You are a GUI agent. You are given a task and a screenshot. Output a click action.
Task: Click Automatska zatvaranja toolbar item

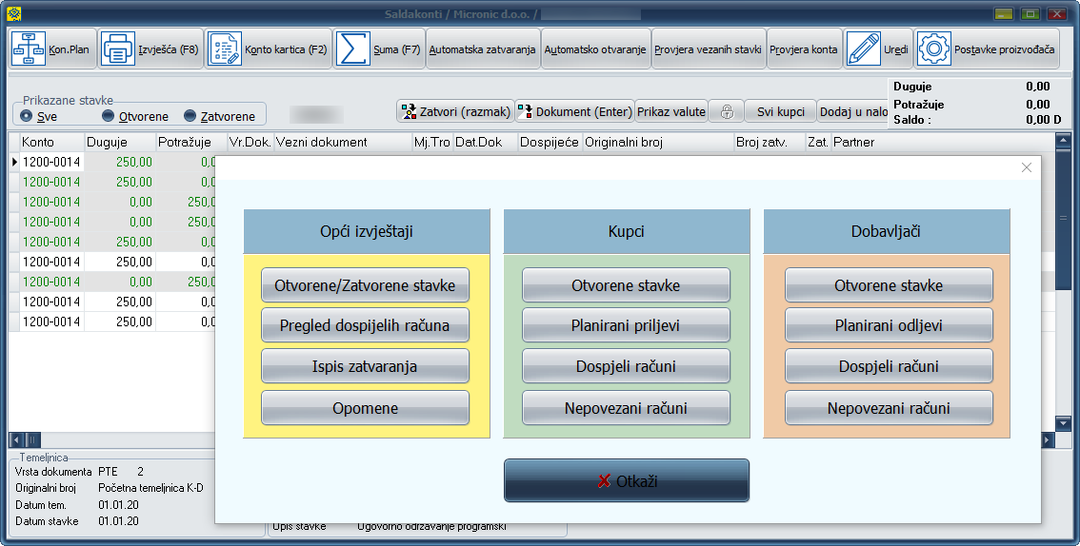(x=484, y=49)
